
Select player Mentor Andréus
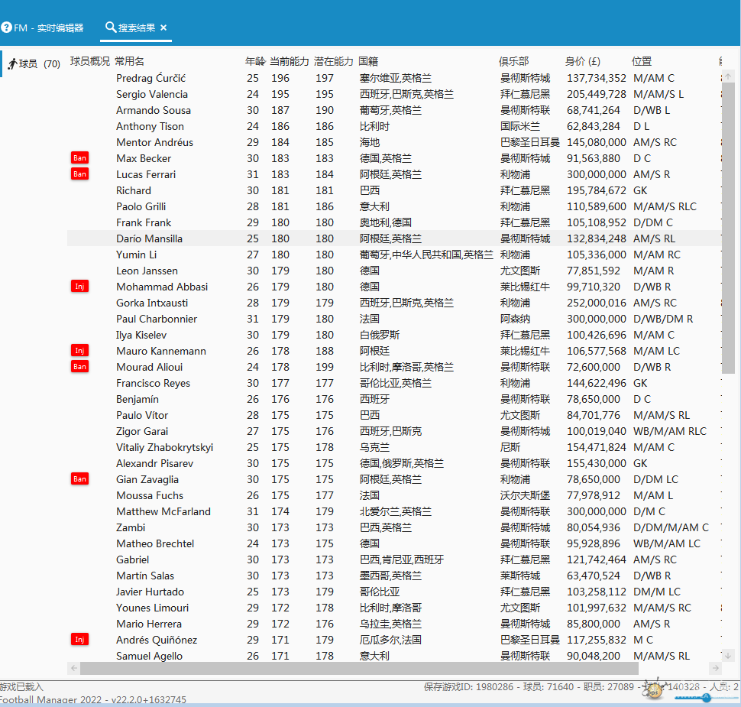coord(154,142)
